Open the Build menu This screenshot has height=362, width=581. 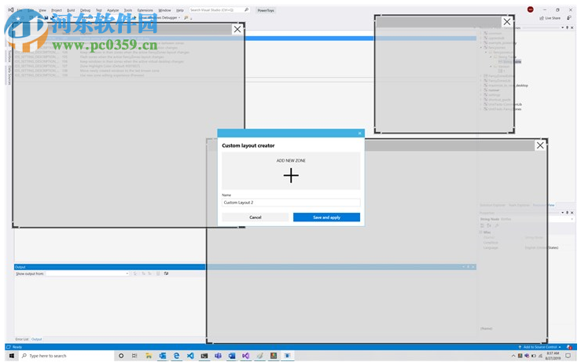coord(71,10)
